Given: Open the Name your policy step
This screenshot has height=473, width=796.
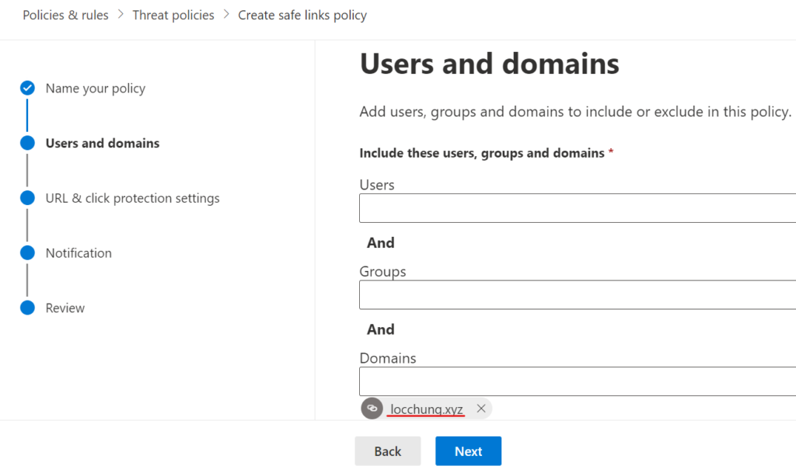Looking at the screenshot, I should [96, 89].
